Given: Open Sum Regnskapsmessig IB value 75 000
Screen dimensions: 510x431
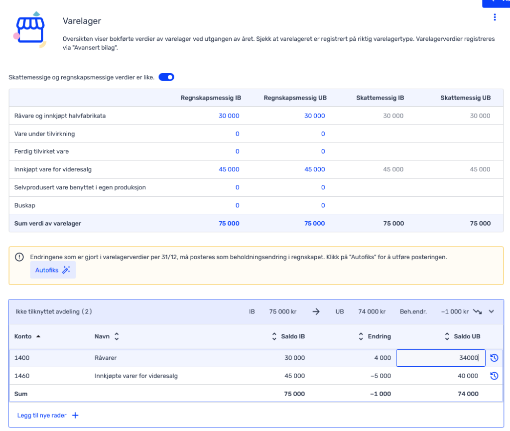Looking at the screenshot, I should pos(229,223).
